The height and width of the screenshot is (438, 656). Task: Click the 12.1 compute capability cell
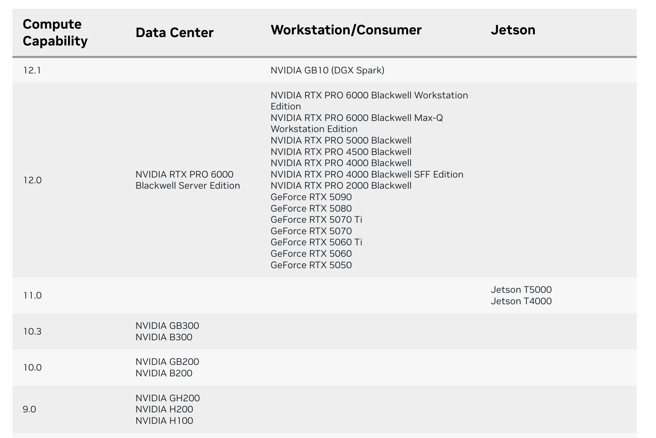point(32,70)
